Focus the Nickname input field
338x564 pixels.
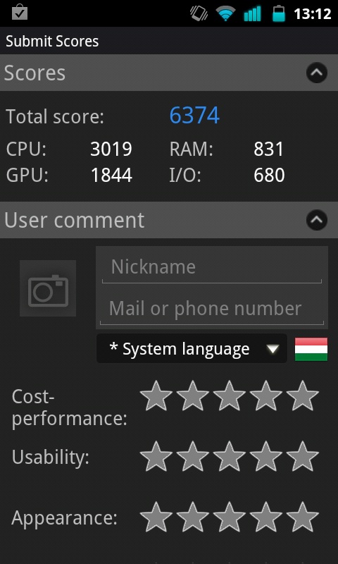pos(212,268)
